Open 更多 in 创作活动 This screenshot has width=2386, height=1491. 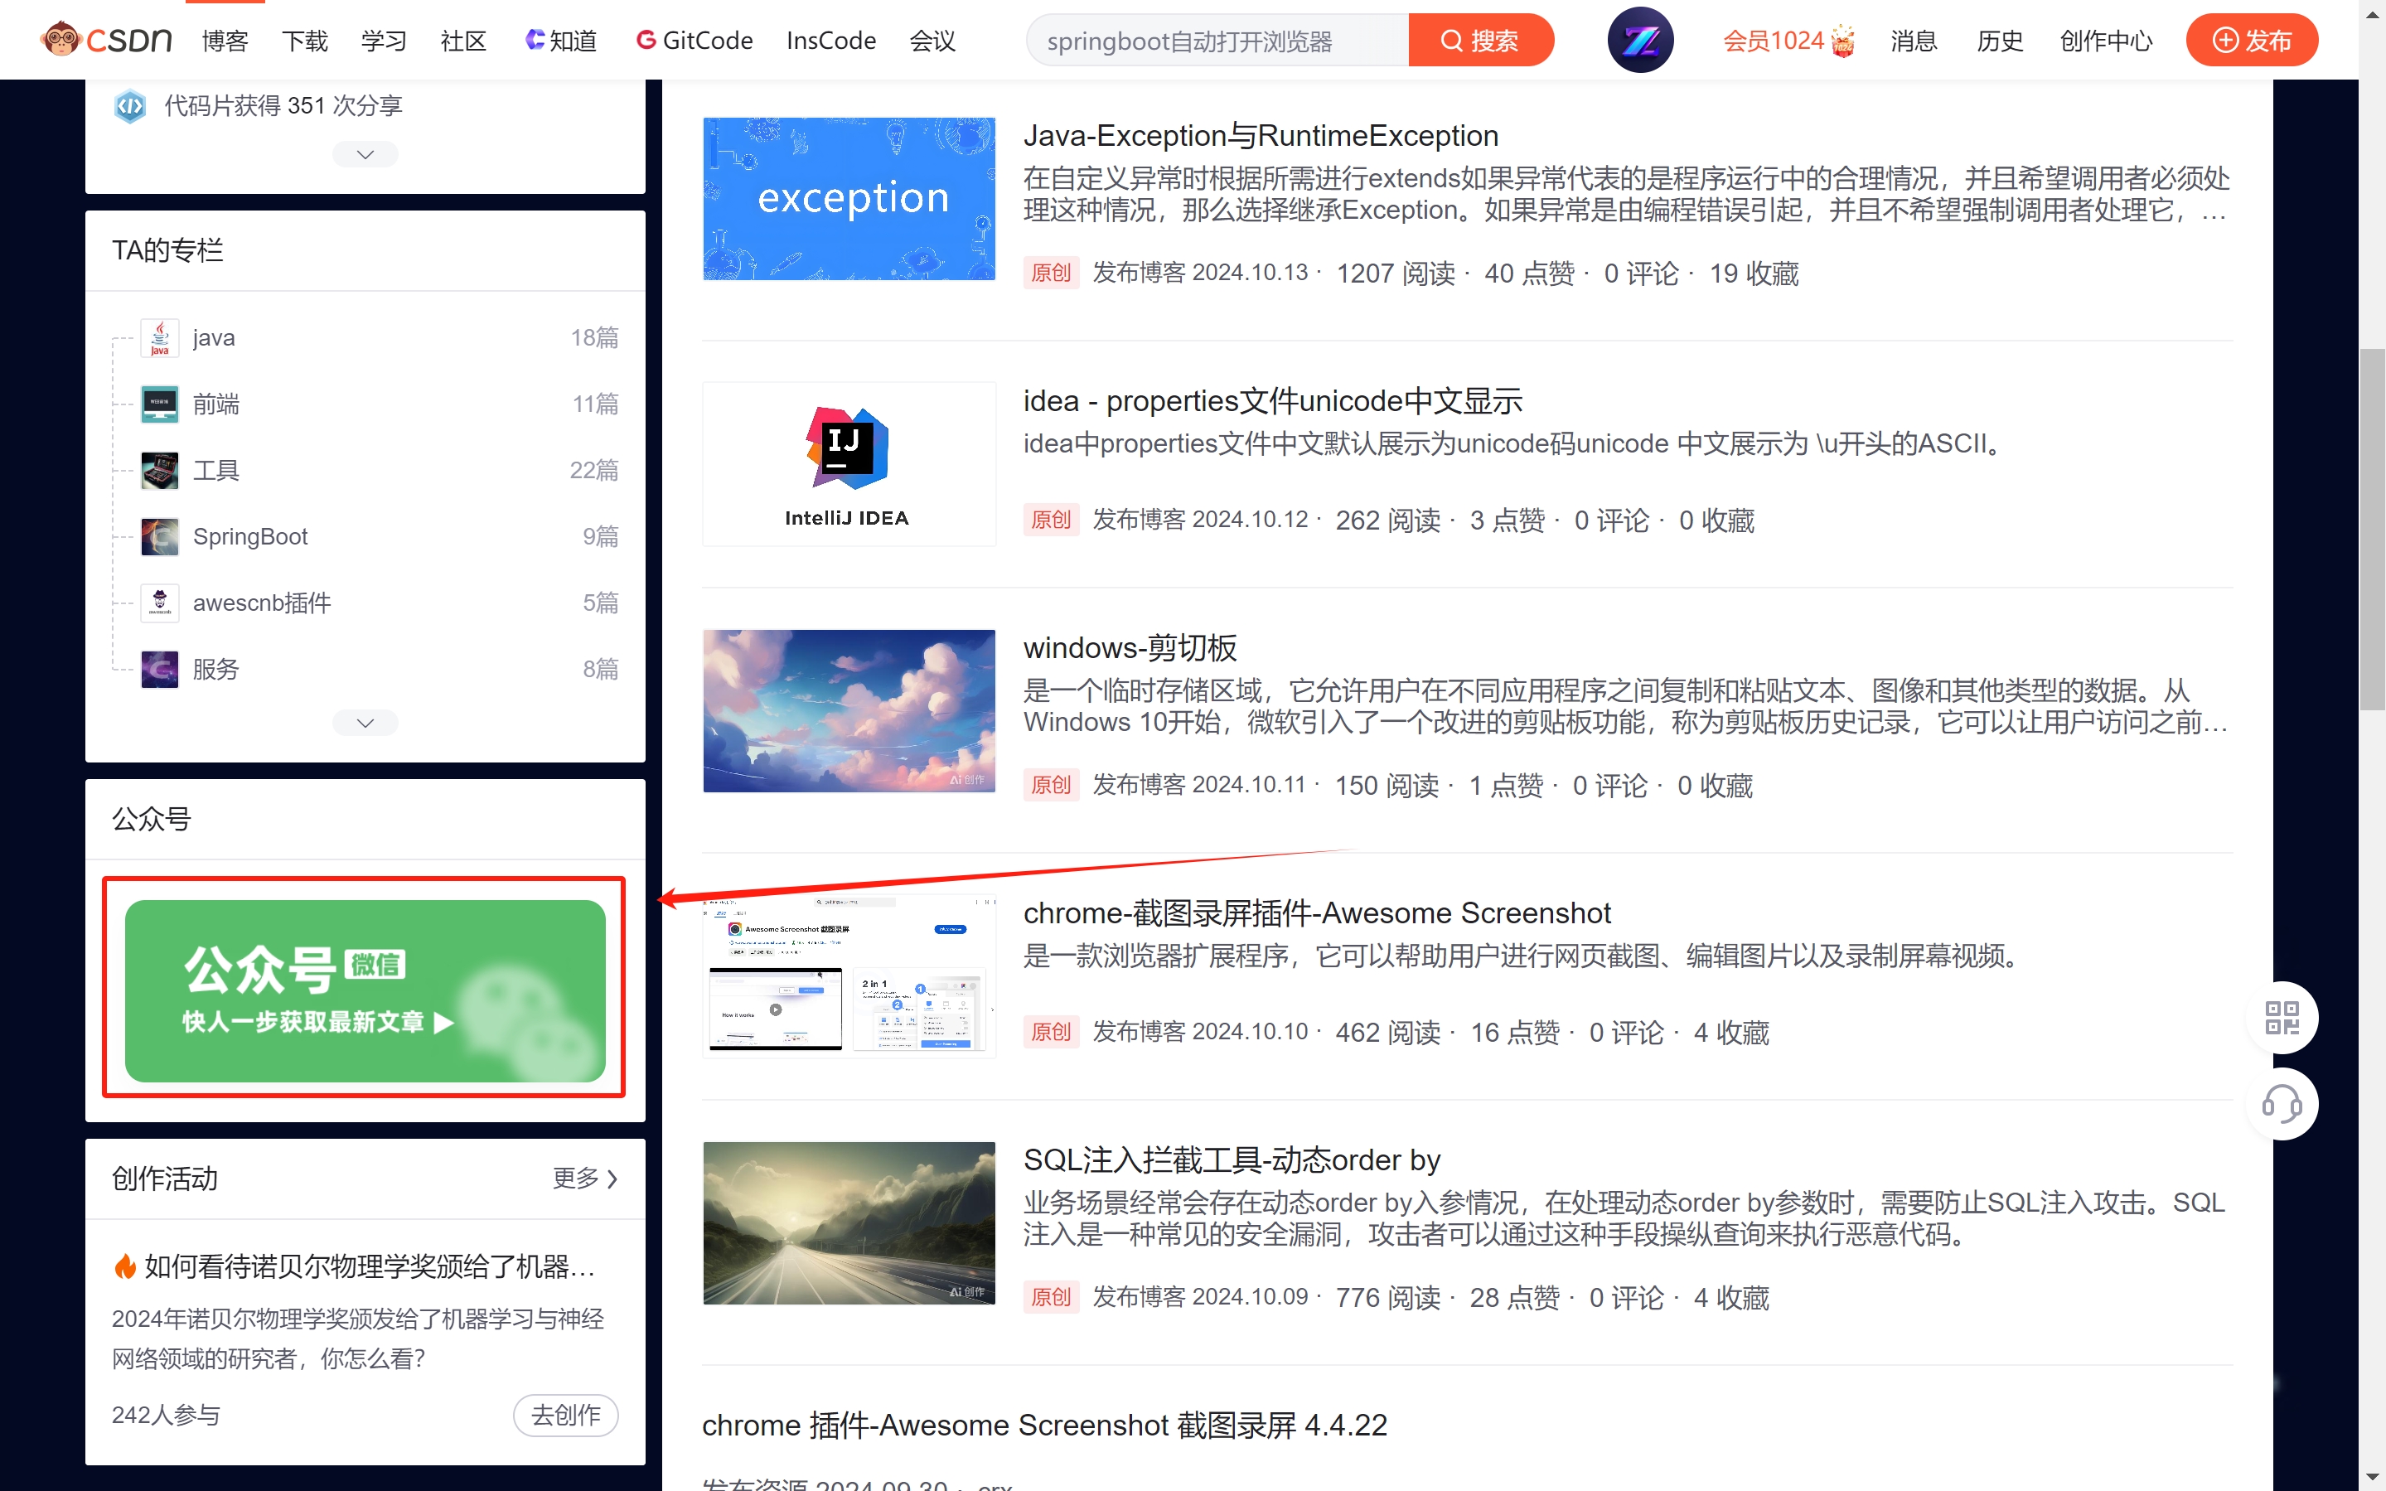click(583, 1179)
